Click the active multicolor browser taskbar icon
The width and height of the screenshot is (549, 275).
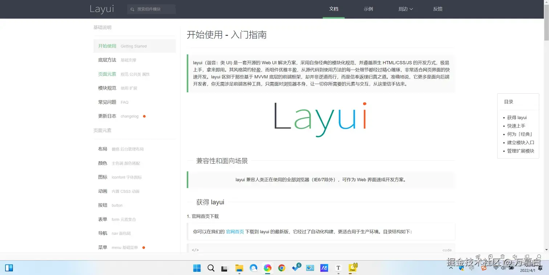point(268,268)
